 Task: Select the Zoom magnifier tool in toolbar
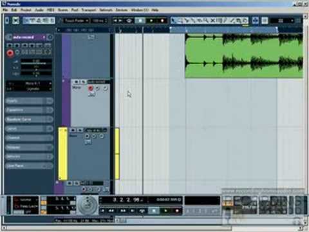tap(206, 21)
